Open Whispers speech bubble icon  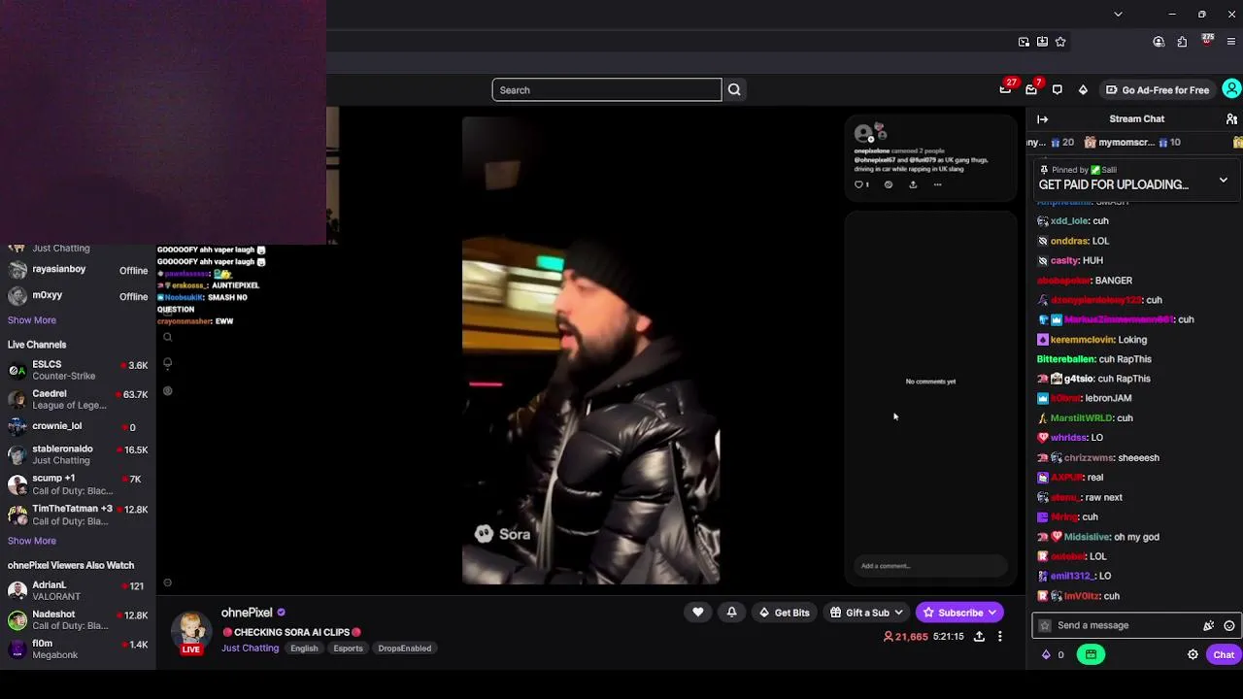coord(1058,89)
